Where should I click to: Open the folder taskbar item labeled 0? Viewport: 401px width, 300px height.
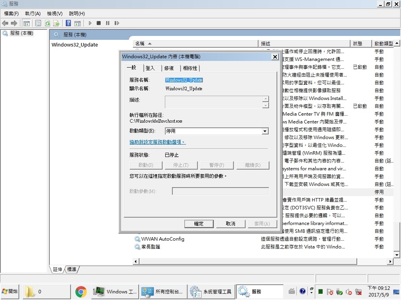(x=47, y=291)
